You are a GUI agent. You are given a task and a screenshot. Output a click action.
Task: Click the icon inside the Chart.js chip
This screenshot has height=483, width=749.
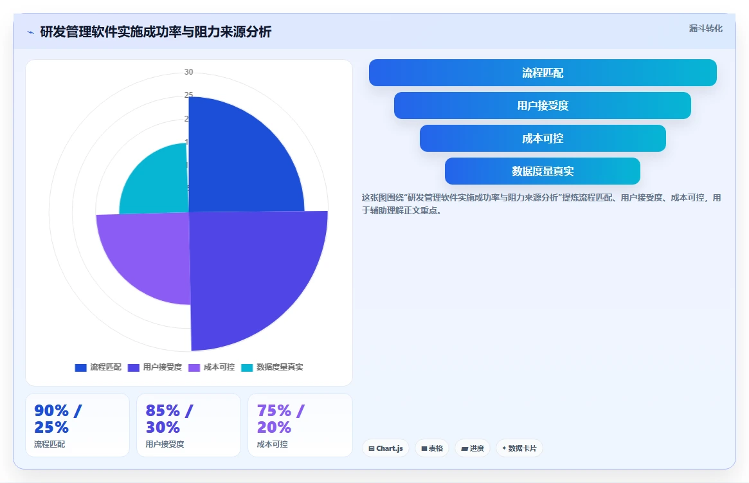372,449
